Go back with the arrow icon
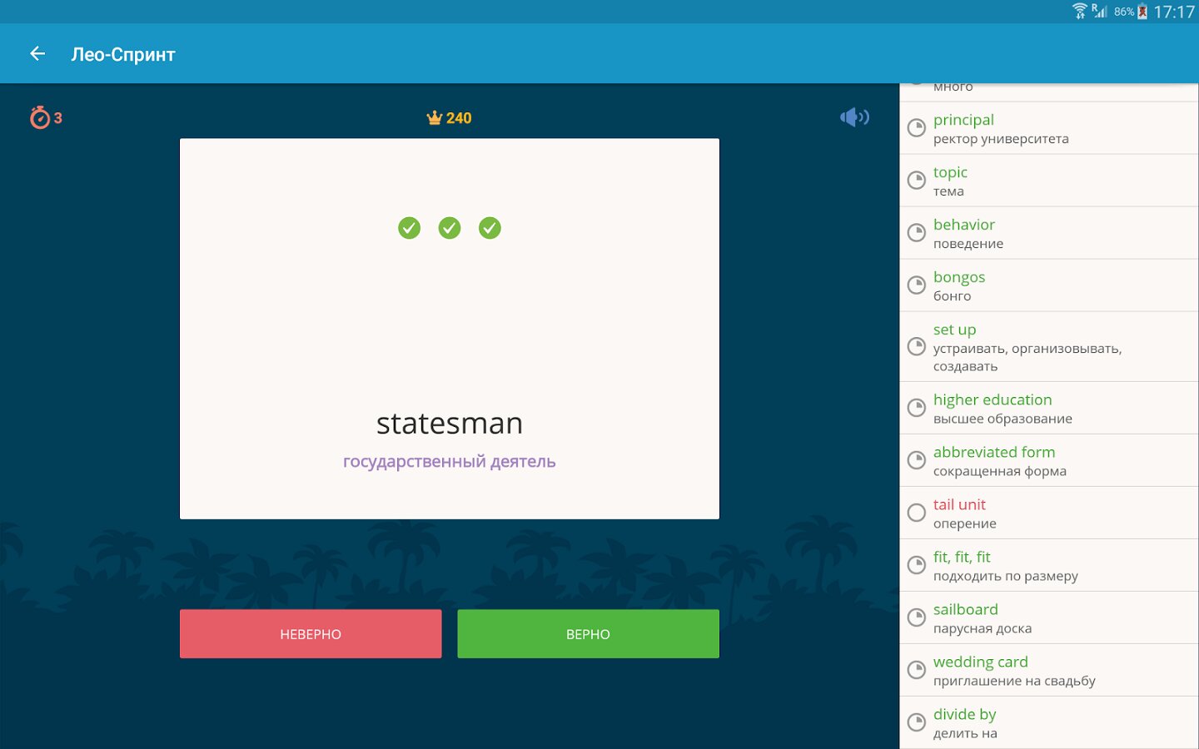Screen dimensions: 1199x749 tap(37, 54)
